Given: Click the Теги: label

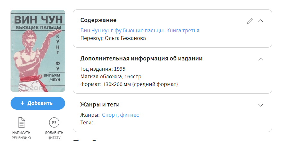Looking at the screenshot, I should [x=87, y=122].
